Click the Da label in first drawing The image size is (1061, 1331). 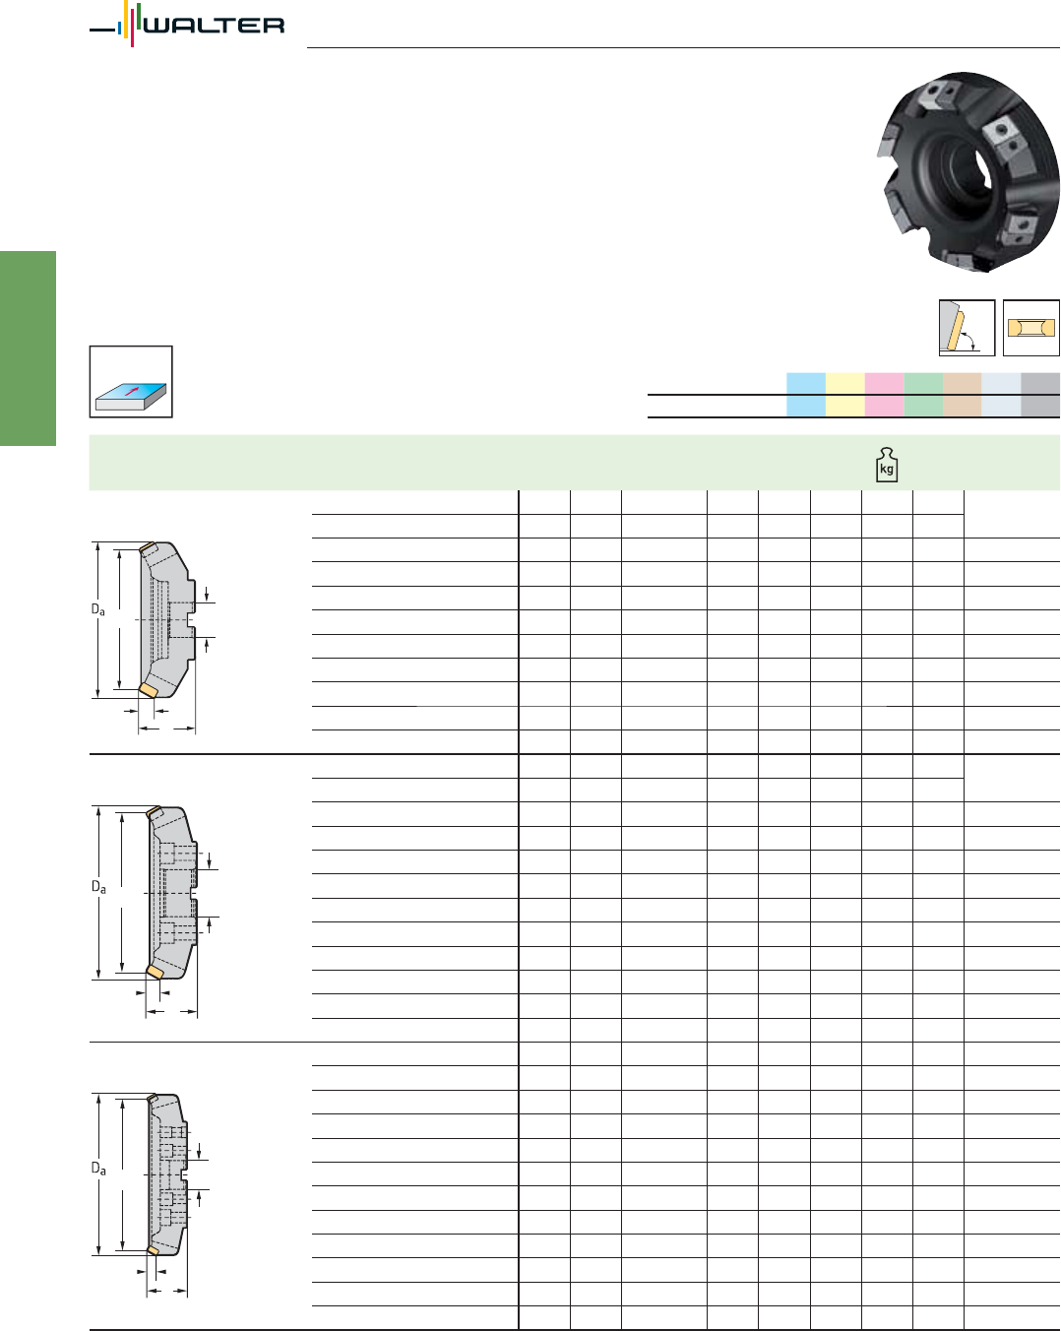(x=98, y=610)
